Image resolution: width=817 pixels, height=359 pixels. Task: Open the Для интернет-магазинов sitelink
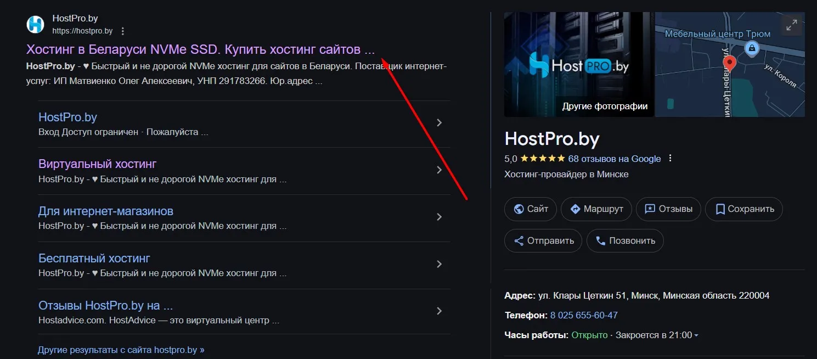tap(106, 211)
